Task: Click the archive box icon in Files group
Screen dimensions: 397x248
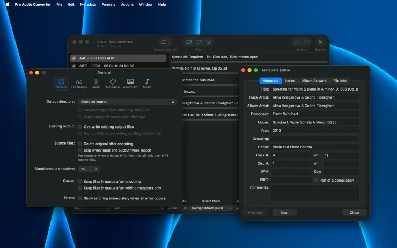Action: [209, 42]
